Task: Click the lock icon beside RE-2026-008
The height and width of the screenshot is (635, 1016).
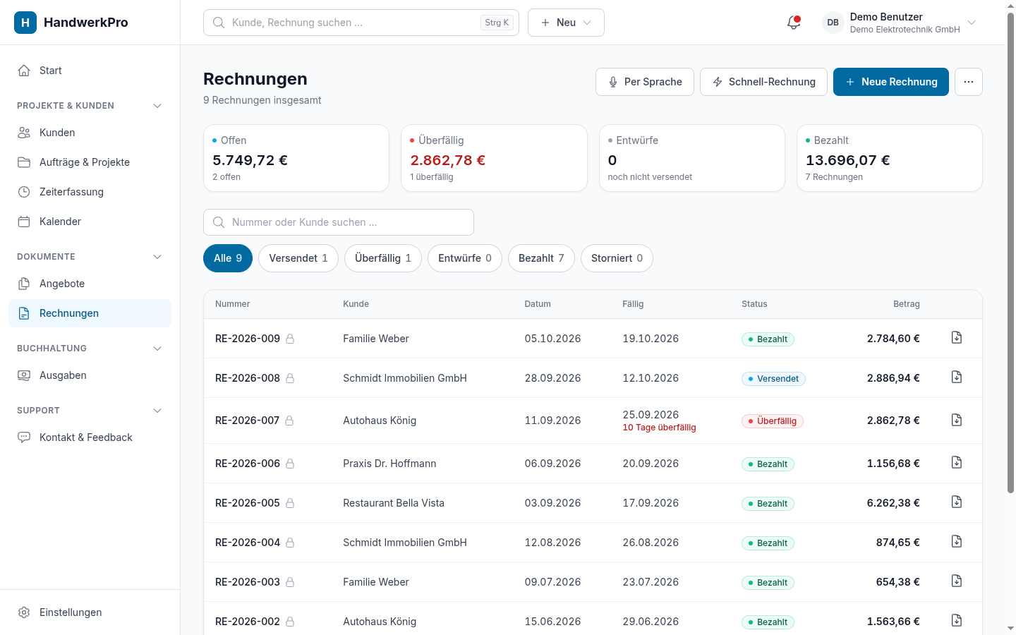Action: (x=290, y=378)
